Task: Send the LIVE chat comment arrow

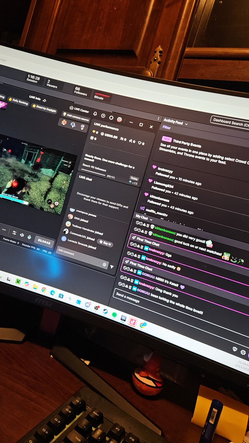Action: (x=112, y=267)
